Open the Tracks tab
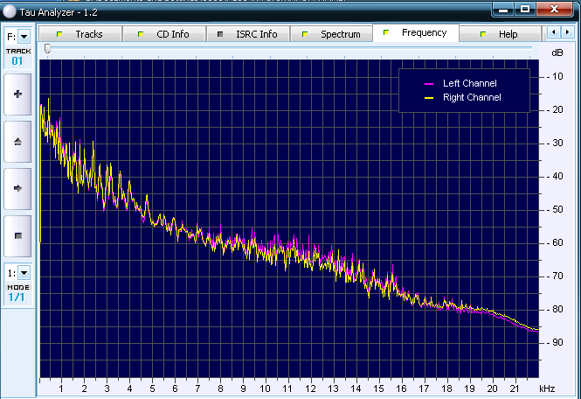The image size is (581, 399). click(80, 34)
